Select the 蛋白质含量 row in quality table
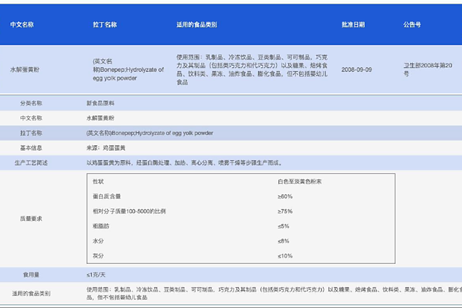The height and width of the screenshot is (308, 462). 107,196
